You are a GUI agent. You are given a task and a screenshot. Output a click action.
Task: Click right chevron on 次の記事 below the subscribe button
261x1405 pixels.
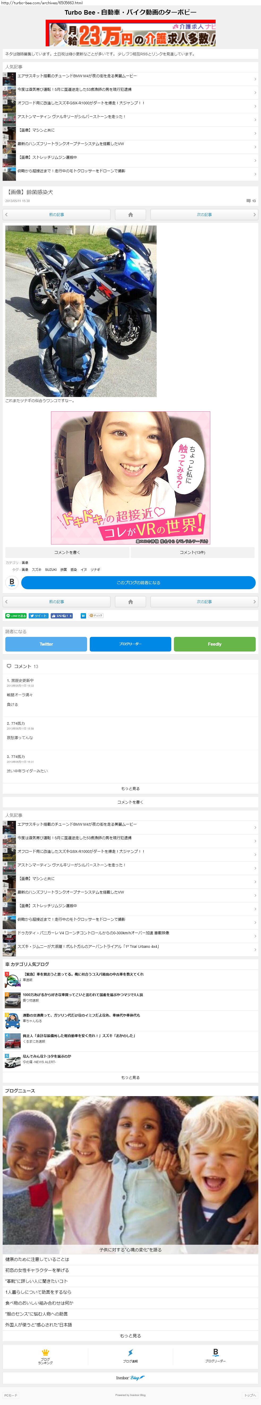(254, 602)
